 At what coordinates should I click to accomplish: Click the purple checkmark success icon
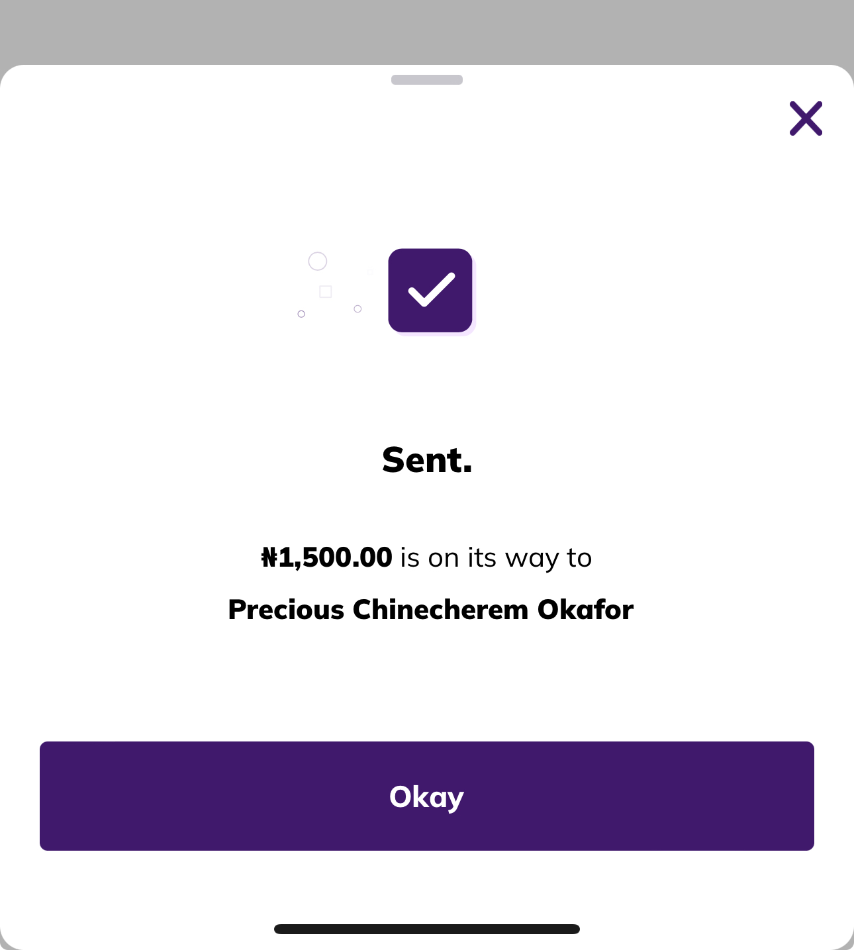[430, 291]
